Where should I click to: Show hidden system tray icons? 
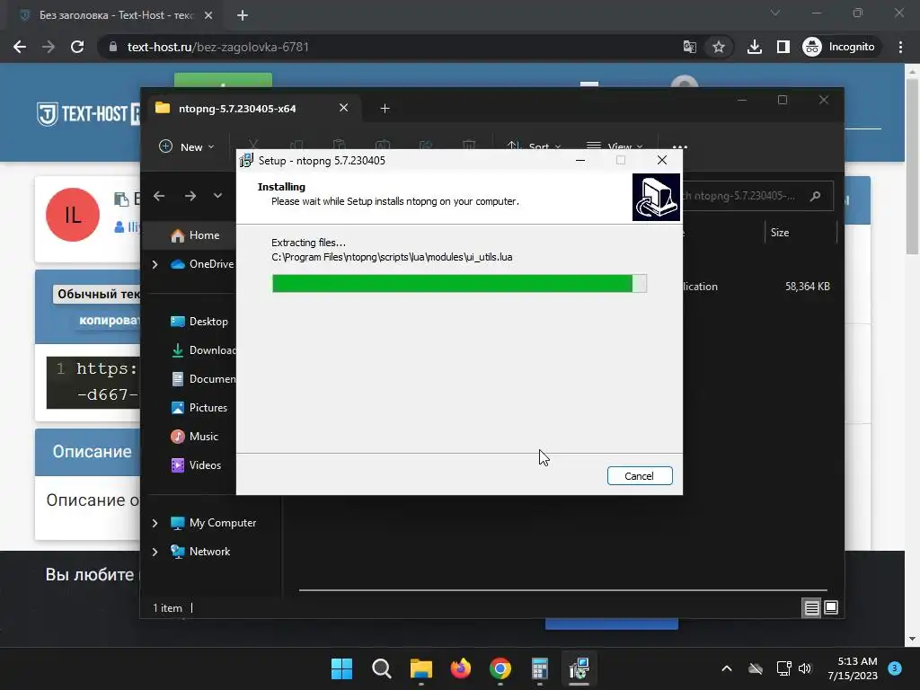726,668
